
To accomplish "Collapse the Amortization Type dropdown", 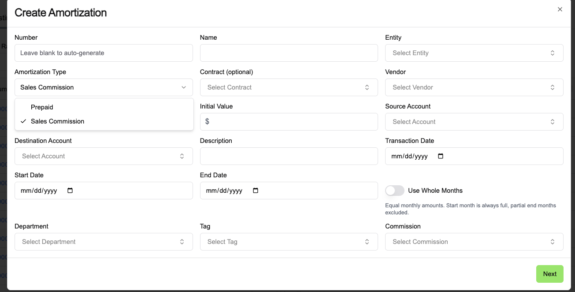I will 104,87.
